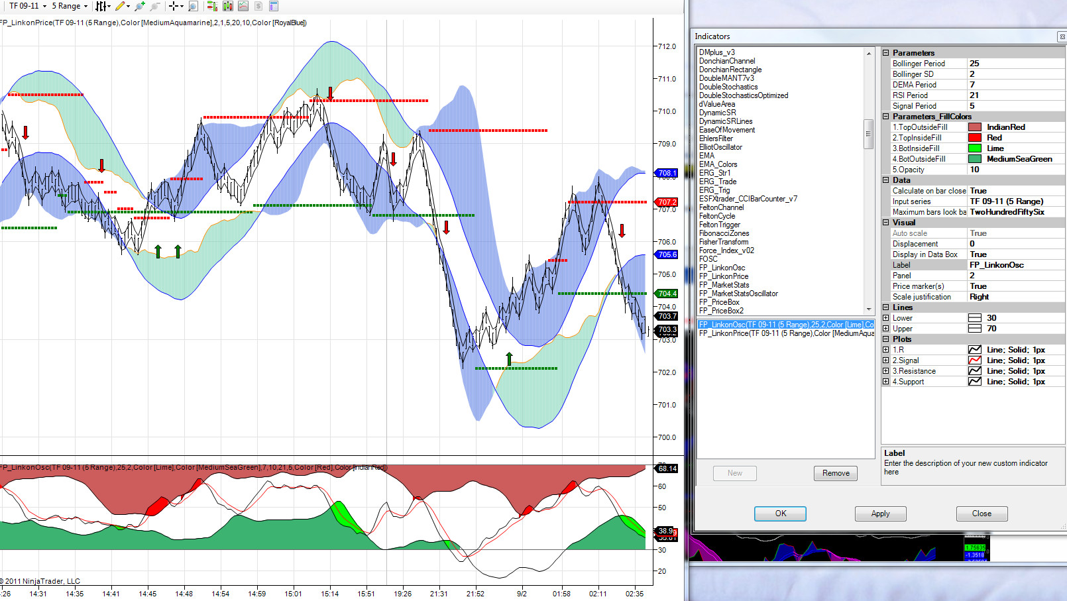1067x601 pixels.
Task: Click the 4.Support plot line icon
Action: click(975, 382)
